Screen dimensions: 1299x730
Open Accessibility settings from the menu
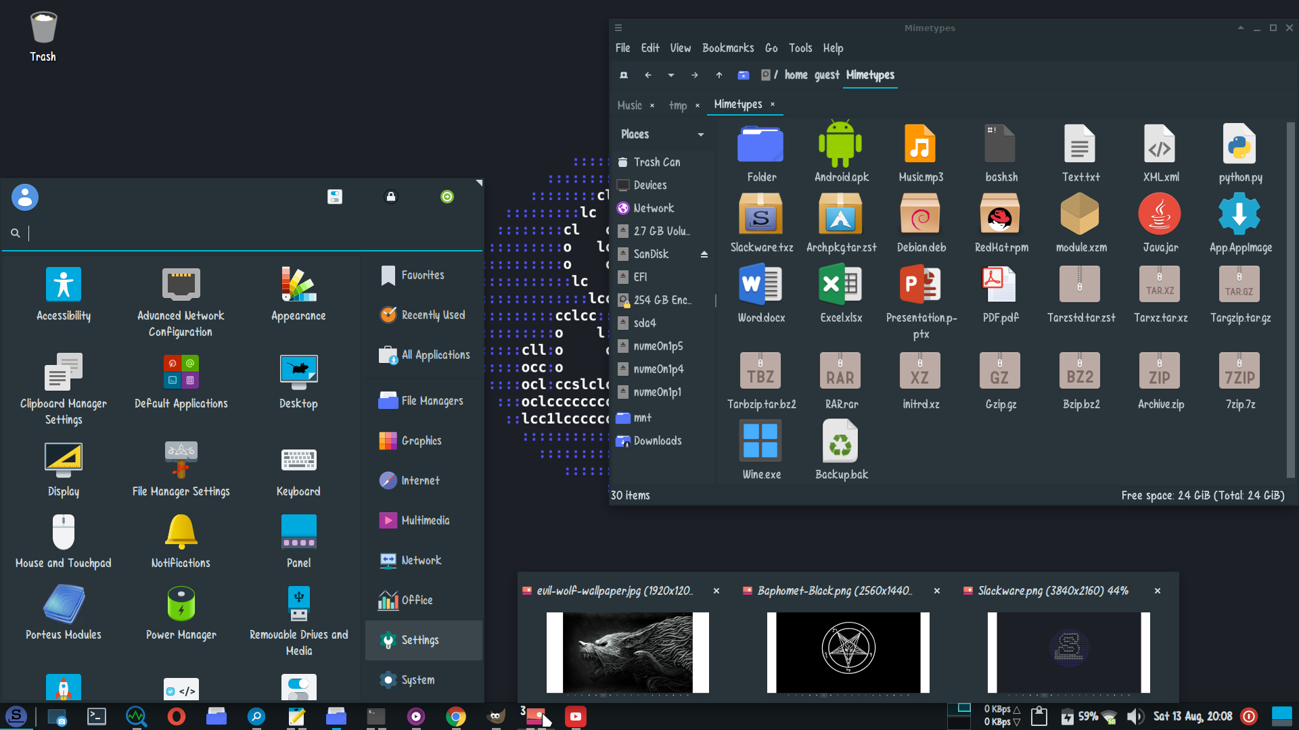point(64,295)
